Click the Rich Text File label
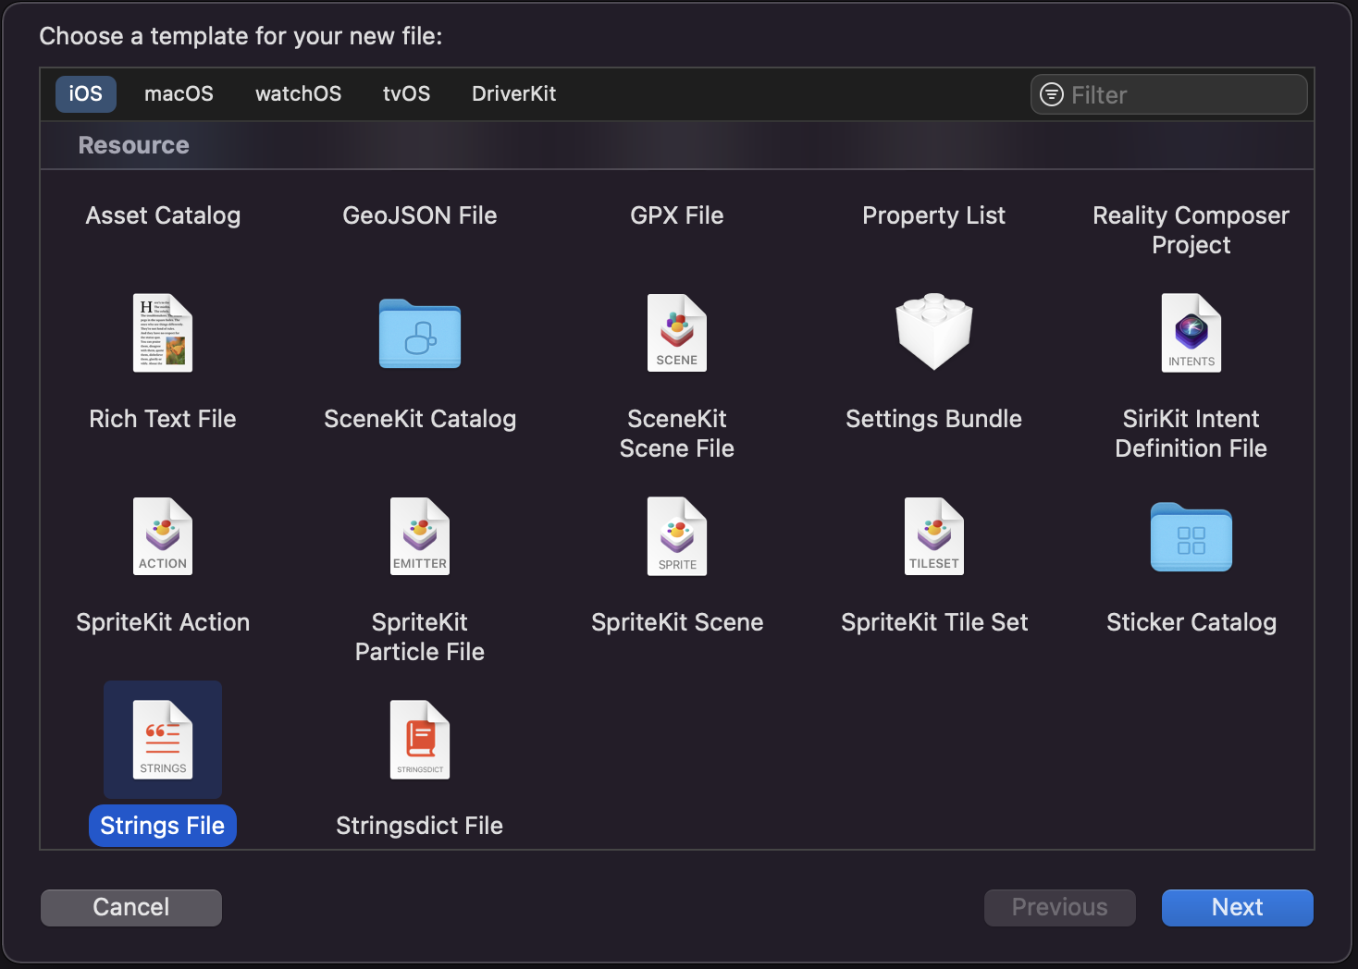The width and height of the screenshot is (1358, 969). coord(163,419)
